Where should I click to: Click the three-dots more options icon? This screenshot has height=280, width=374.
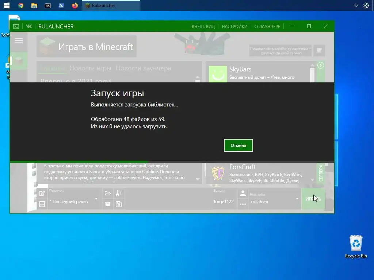(243, 204)
